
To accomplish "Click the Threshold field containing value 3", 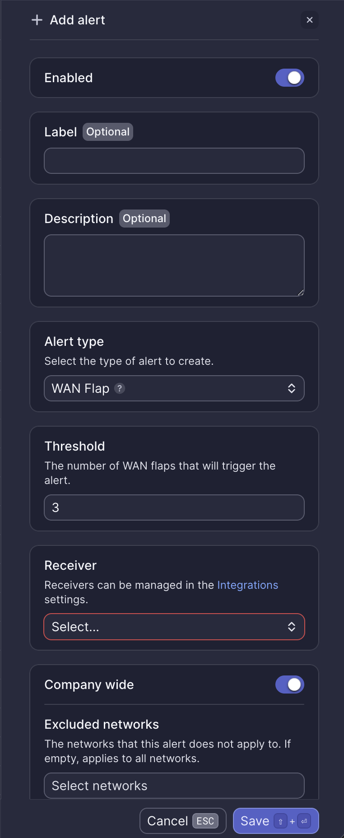I will [174, 507].
